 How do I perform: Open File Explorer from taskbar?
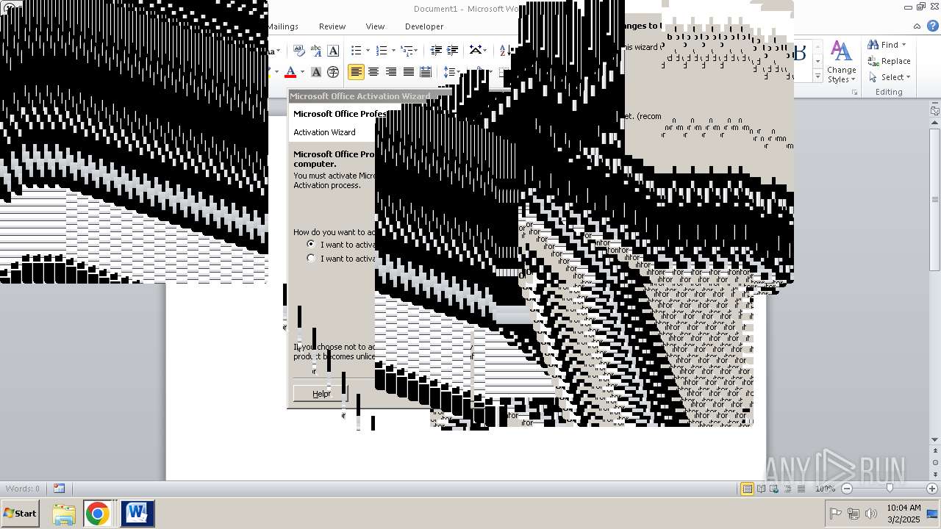click(64, 514)
